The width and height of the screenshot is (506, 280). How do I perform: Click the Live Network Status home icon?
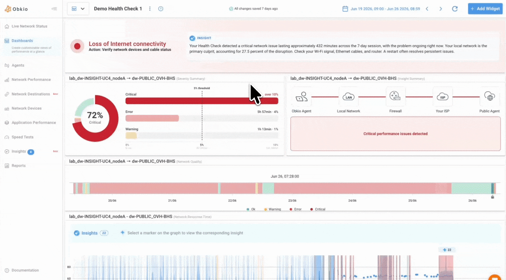point(7,26)
